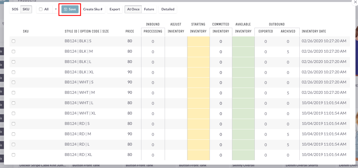358x168 pixels.
Task: Close the inventory modal with X
Action: coord(355,2)
